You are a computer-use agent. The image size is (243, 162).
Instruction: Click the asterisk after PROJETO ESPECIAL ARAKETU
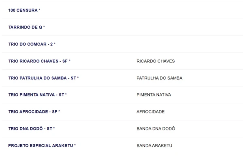tap(75, 145)
